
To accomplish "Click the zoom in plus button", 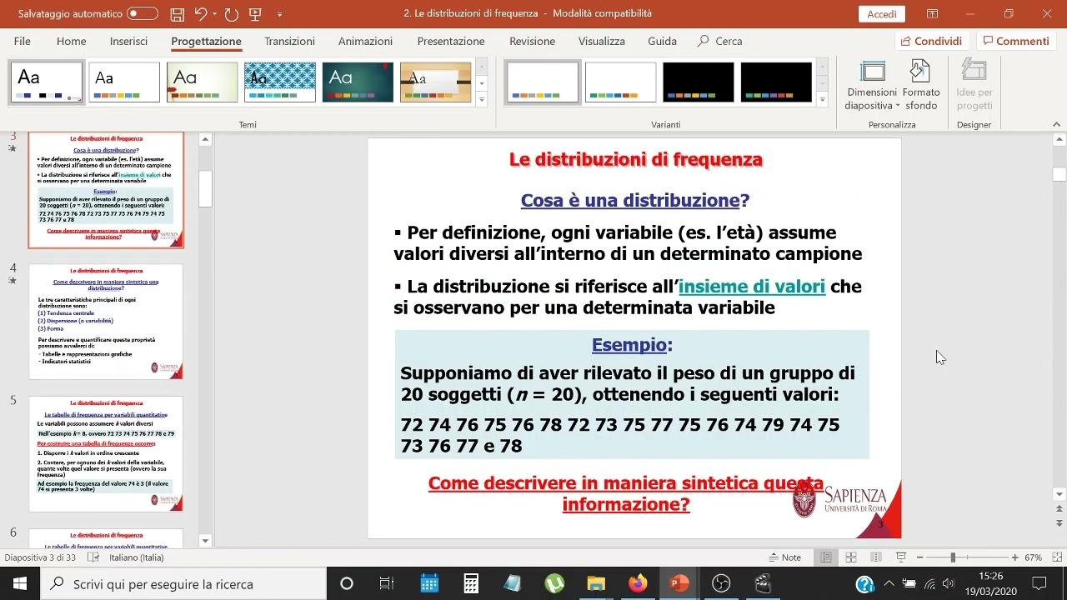I will (x=1014, y=557).
